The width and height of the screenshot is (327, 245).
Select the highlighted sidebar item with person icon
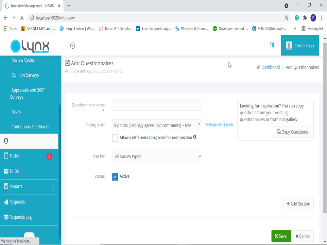pyautogui.click(x=29, y=141)
